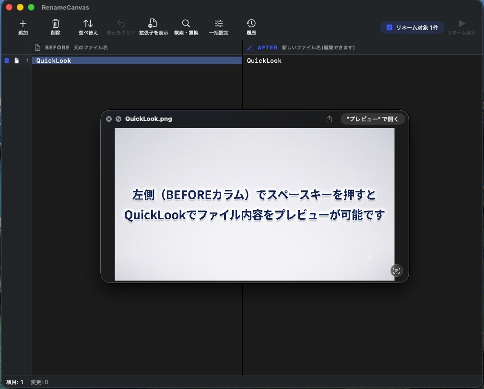Click the BEFORE column document icon
The image size is (484, 389).
tap(38, 47)
